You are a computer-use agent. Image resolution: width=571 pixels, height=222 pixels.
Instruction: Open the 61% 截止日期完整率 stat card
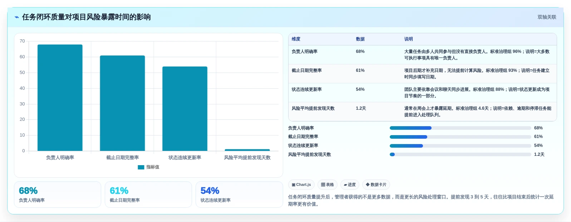[x=148, y=194]
